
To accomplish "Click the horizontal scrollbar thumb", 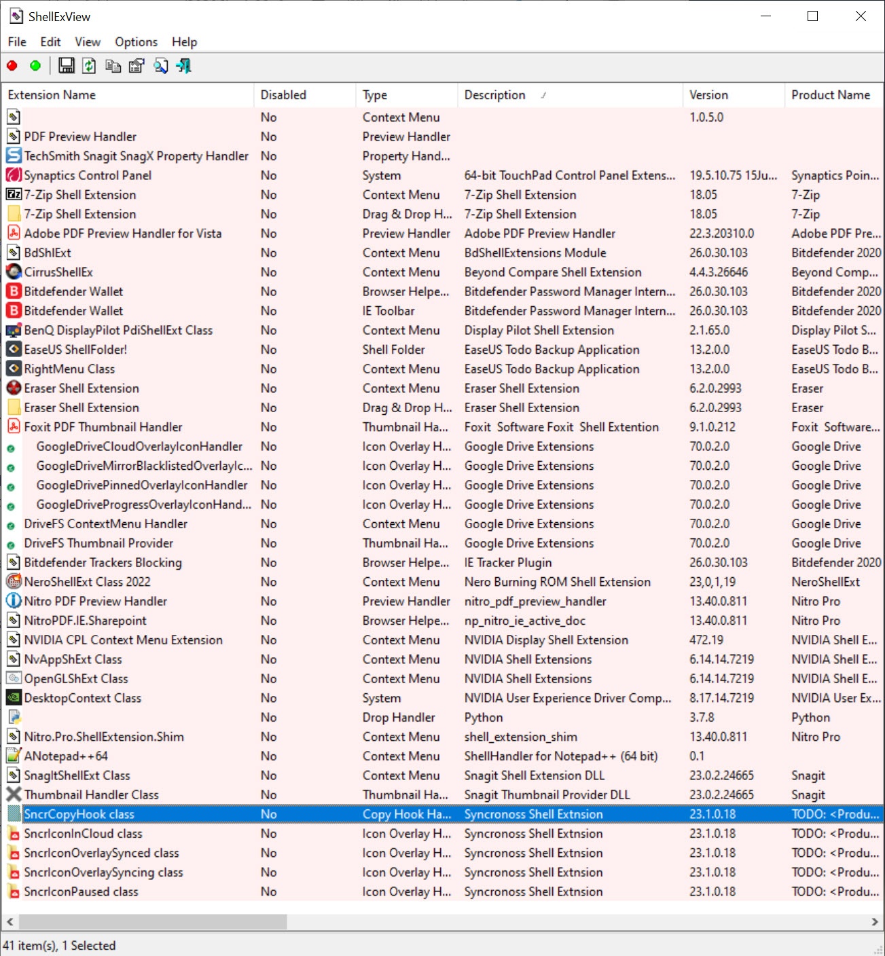I will [153, 921].
